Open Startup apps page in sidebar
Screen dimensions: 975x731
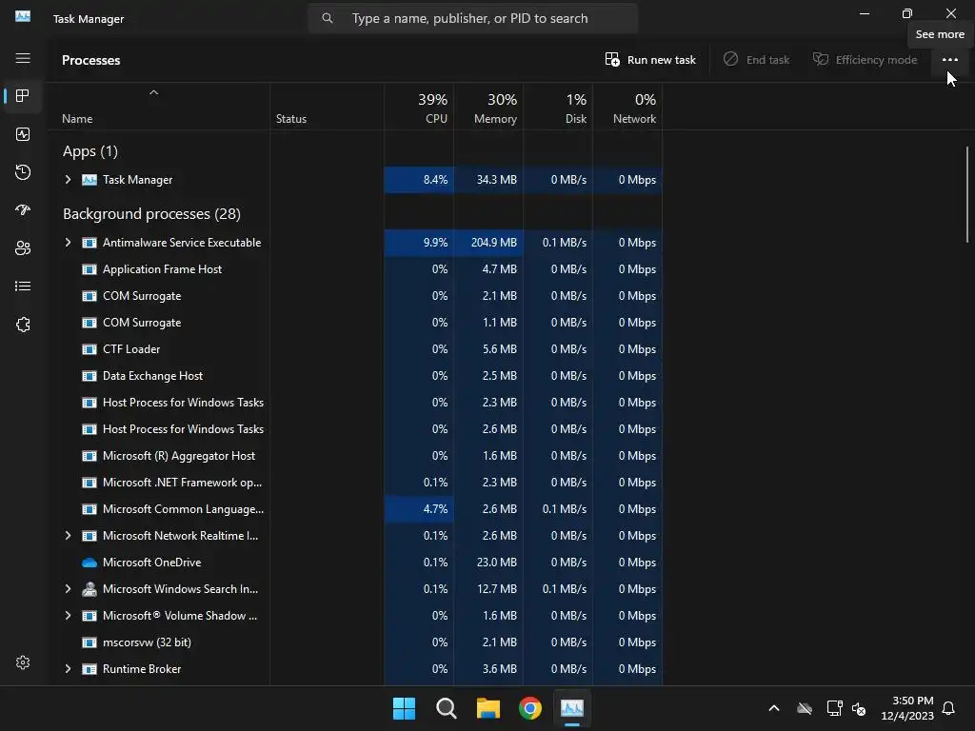coord(23,210)
